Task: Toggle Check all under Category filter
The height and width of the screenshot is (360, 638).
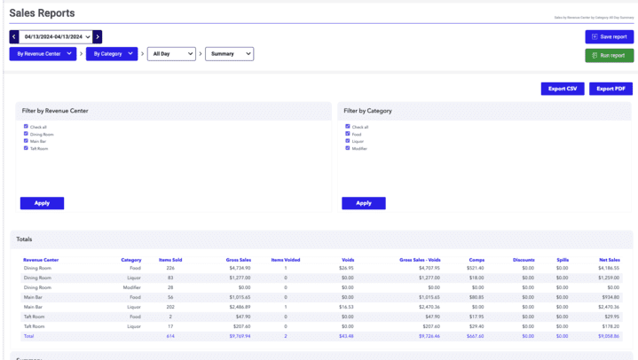Action: tap(348, 127)
